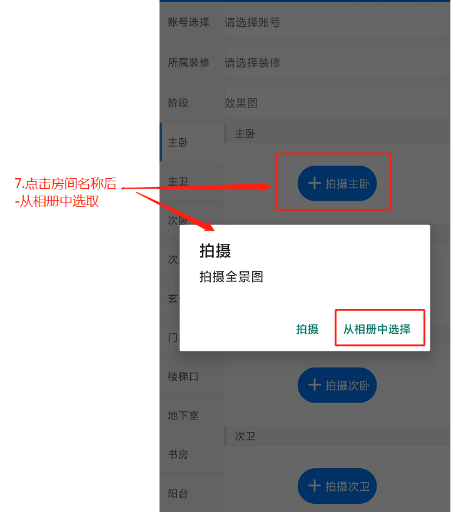Open the 请选择账号 account dropdown
The image size is (451, 512).
click(337, 23)
